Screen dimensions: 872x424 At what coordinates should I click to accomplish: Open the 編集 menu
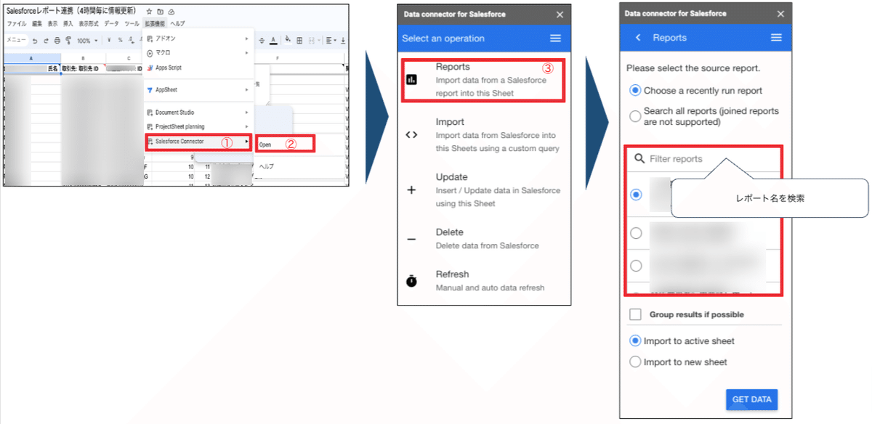pos(37,24)
